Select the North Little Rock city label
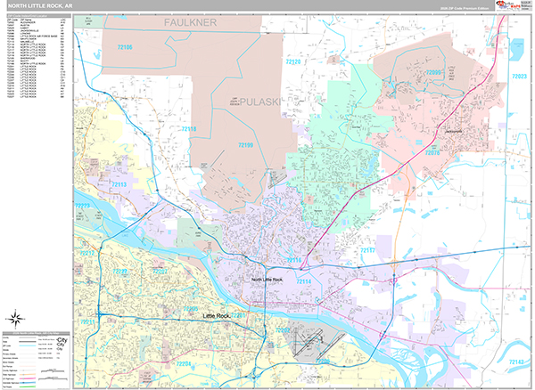The height and width of the screenshot is (390, 535). (x=267, y=280)
